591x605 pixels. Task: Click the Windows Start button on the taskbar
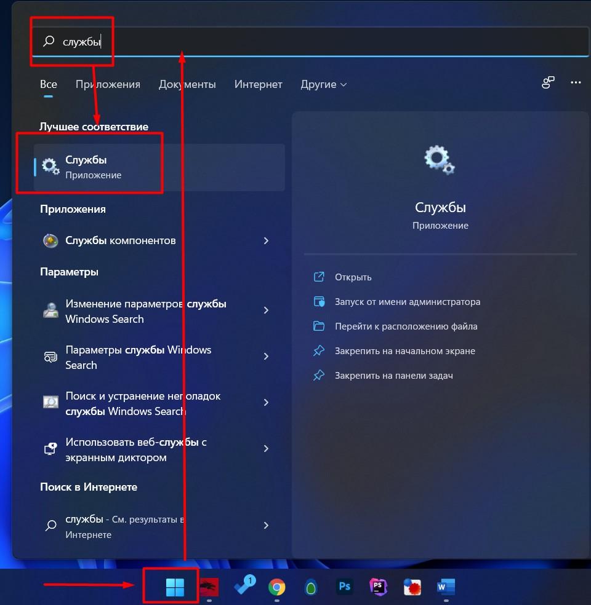coord(175,587)
